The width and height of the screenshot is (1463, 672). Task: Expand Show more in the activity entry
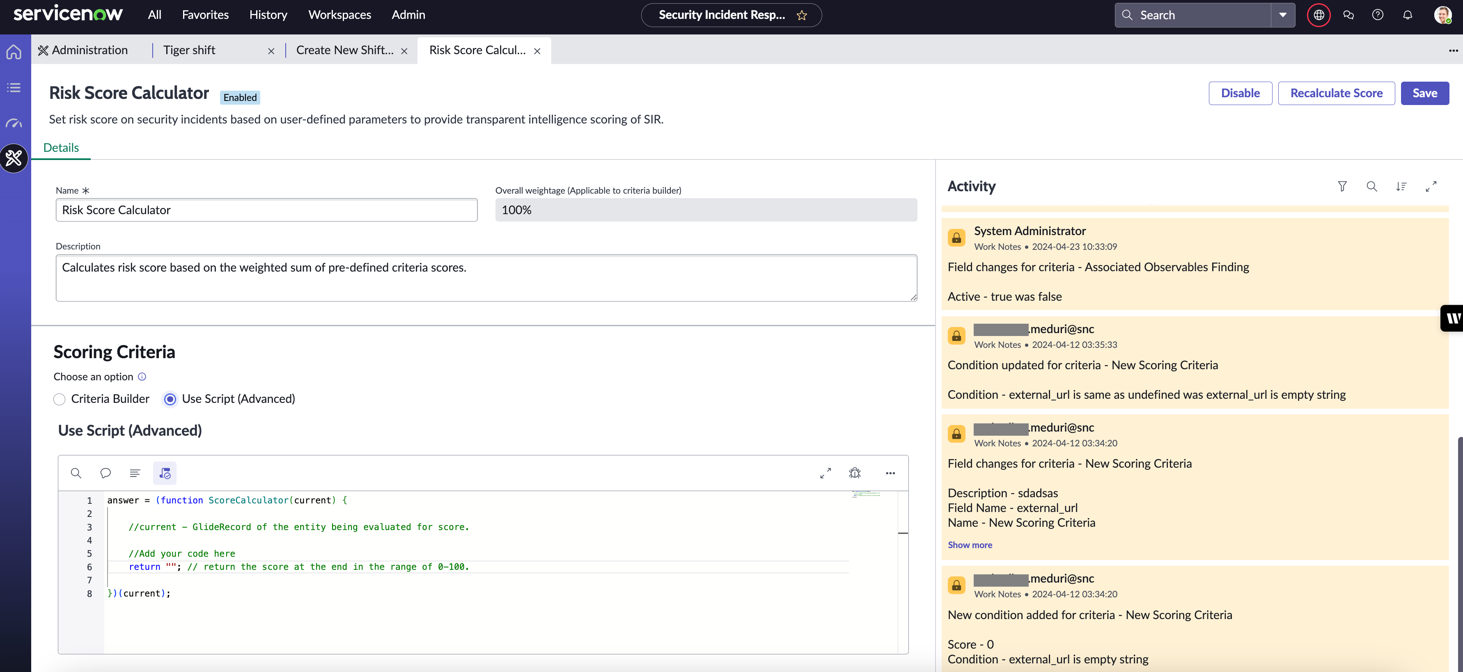970,545
